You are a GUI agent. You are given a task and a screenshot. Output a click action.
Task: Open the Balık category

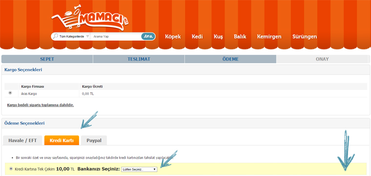(240, 37)
